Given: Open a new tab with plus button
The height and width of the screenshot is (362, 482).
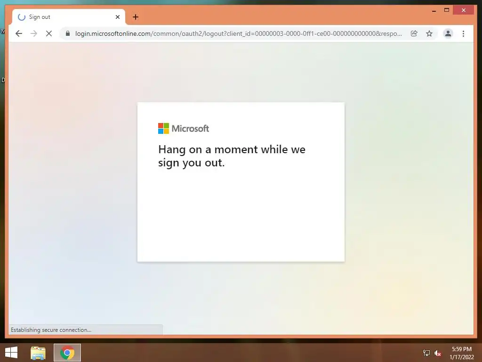Looking at the screenshot, I should point(136,17).
